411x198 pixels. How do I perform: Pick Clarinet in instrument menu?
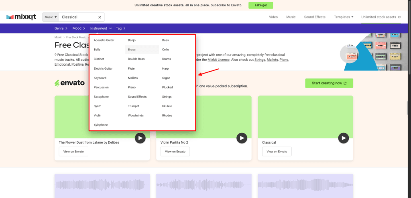tap(99, 59)
